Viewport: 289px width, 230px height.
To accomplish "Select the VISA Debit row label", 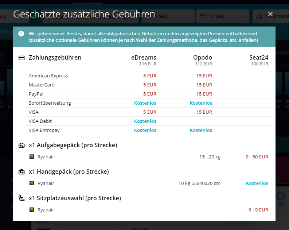I will pyautogui.click(x=40, y=121).
